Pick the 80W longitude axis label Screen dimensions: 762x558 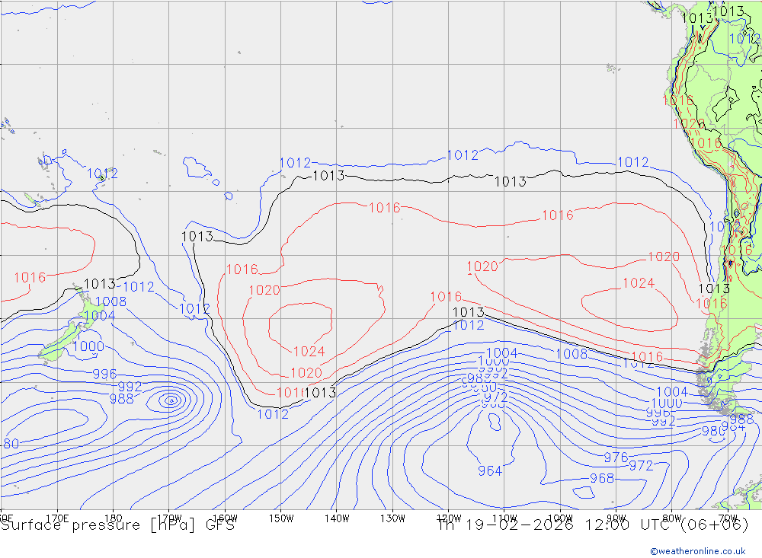[672, 518]
